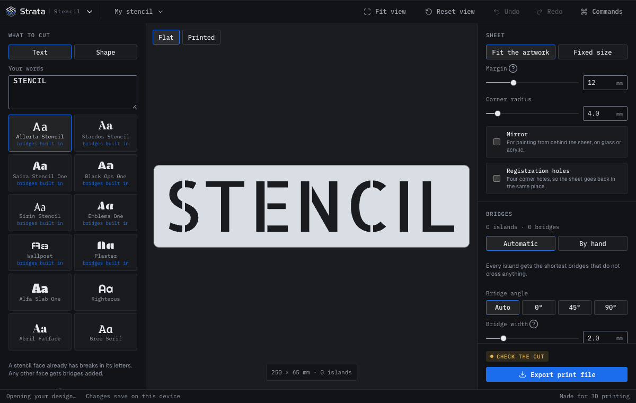The height and width of the screenshot is (403, 636).
Task: Open the Commands palette
Action: click(602, 12)
